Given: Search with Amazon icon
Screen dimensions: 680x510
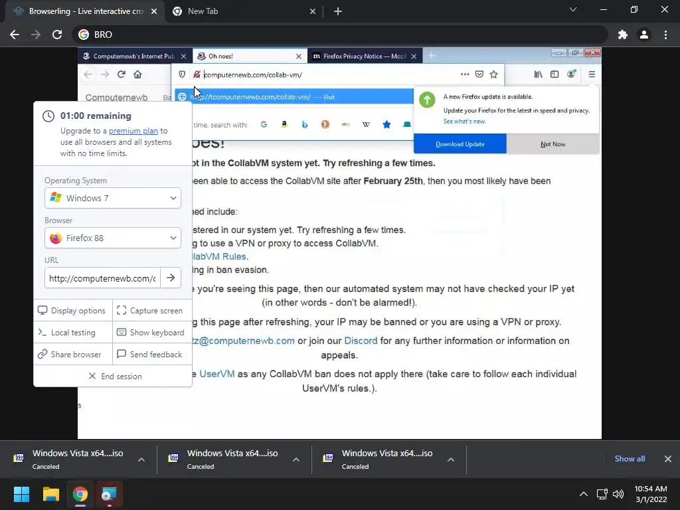Looking at the screenshot, I should pos(284,124).
